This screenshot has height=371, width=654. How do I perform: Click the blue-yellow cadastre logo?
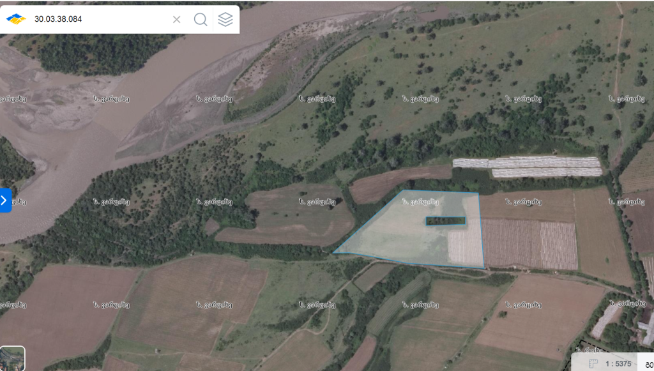[x=16, y=19]
